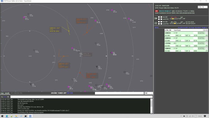Click the LFOP_TW callsign input field
This screenshot has width=209, height=118.
coord(202,7)
